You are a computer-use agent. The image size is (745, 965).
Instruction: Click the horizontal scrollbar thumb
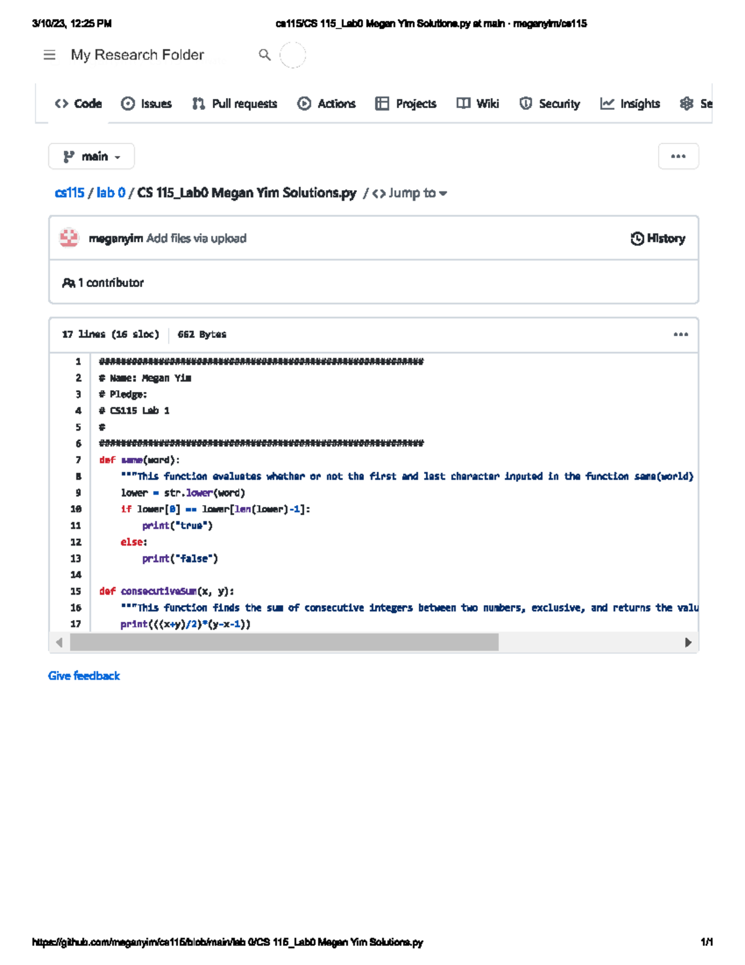click(284, 643)
